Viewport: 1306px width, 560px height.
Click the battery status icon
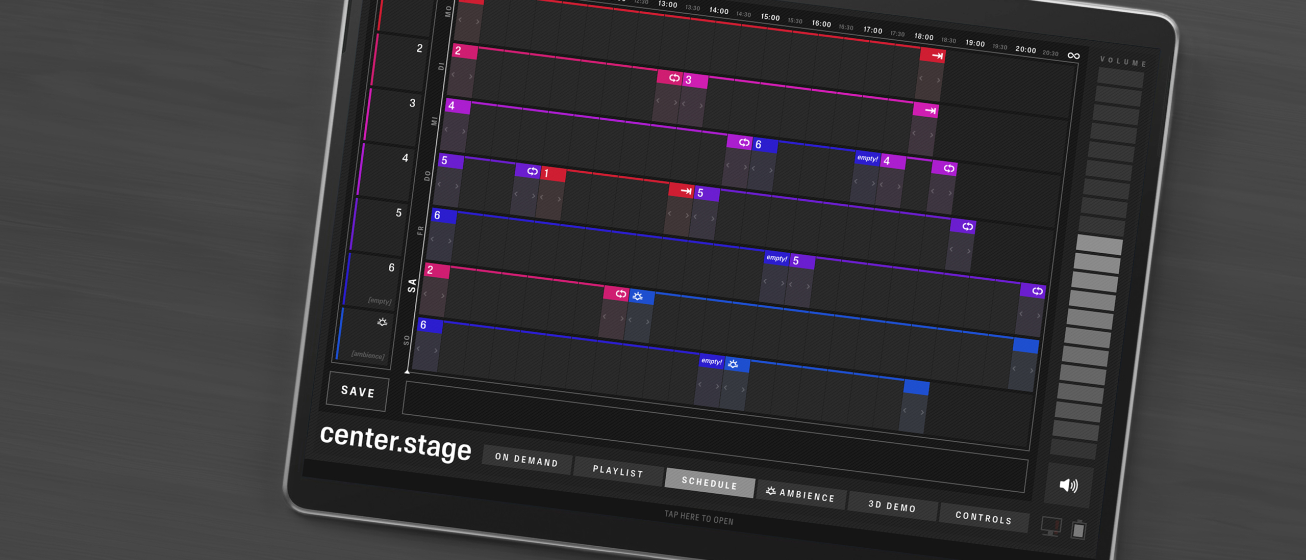coord(1078,529)
